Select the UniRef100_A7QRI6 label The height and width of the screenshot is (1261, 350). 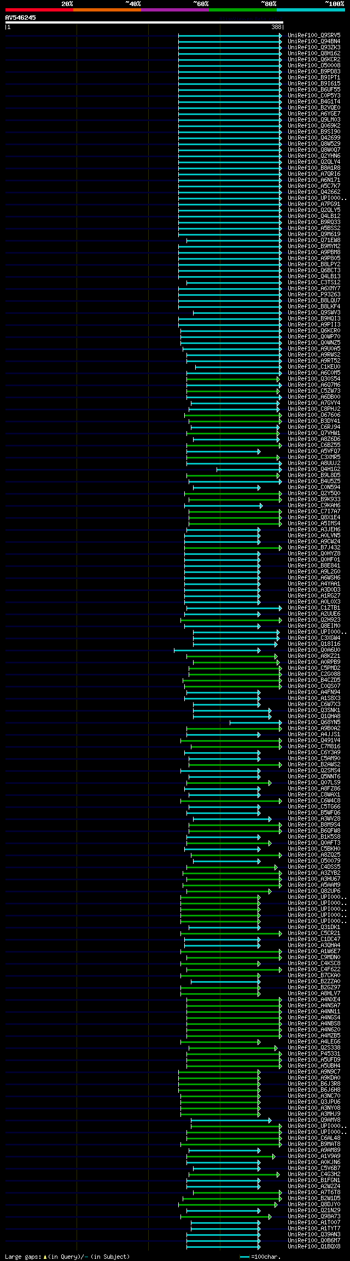[314, 174]
